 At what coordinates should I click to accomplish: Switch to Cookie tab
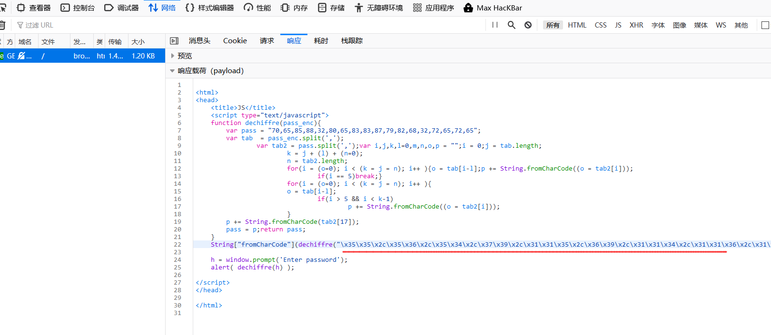pyautogui.click(x=235, y=41)
